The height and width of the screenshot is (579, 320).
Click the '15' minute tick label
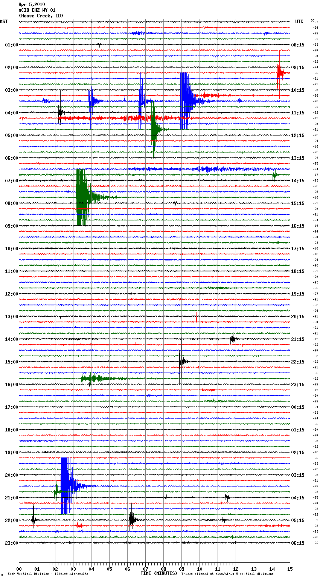pos(290,569)
